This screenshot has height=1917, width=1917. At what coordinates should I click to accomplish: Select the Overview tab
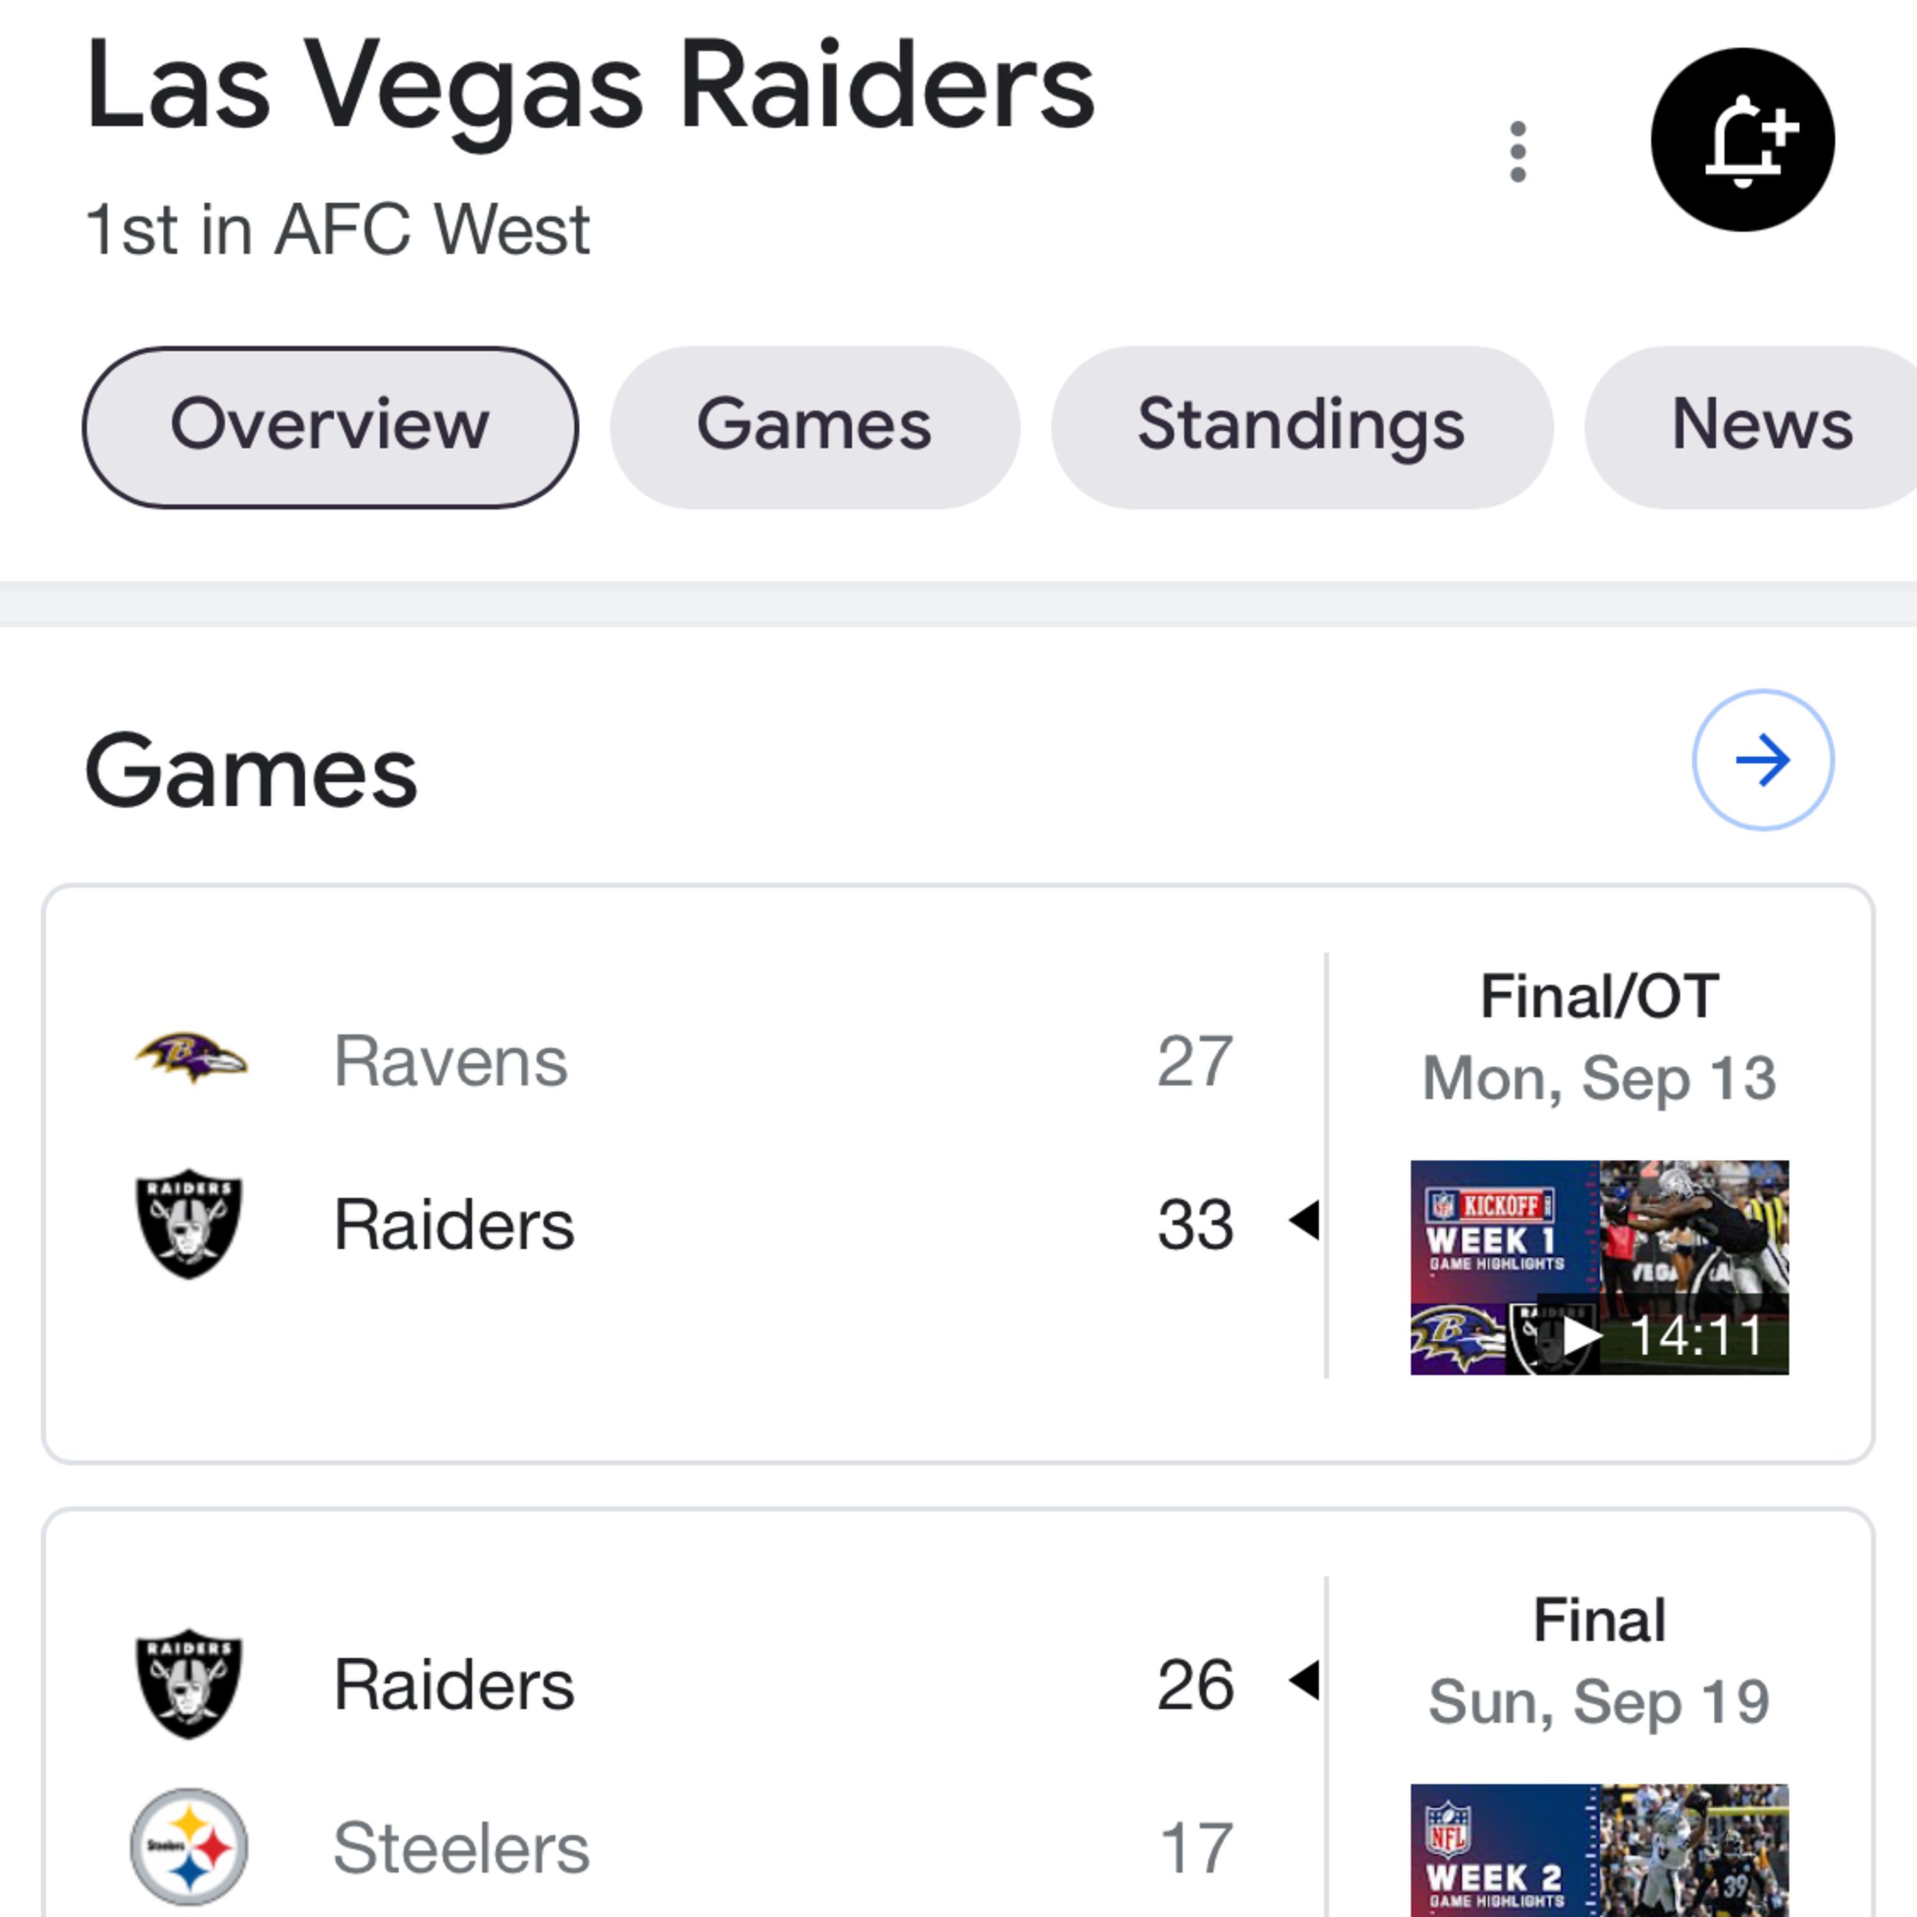click(x=330, y=427)
